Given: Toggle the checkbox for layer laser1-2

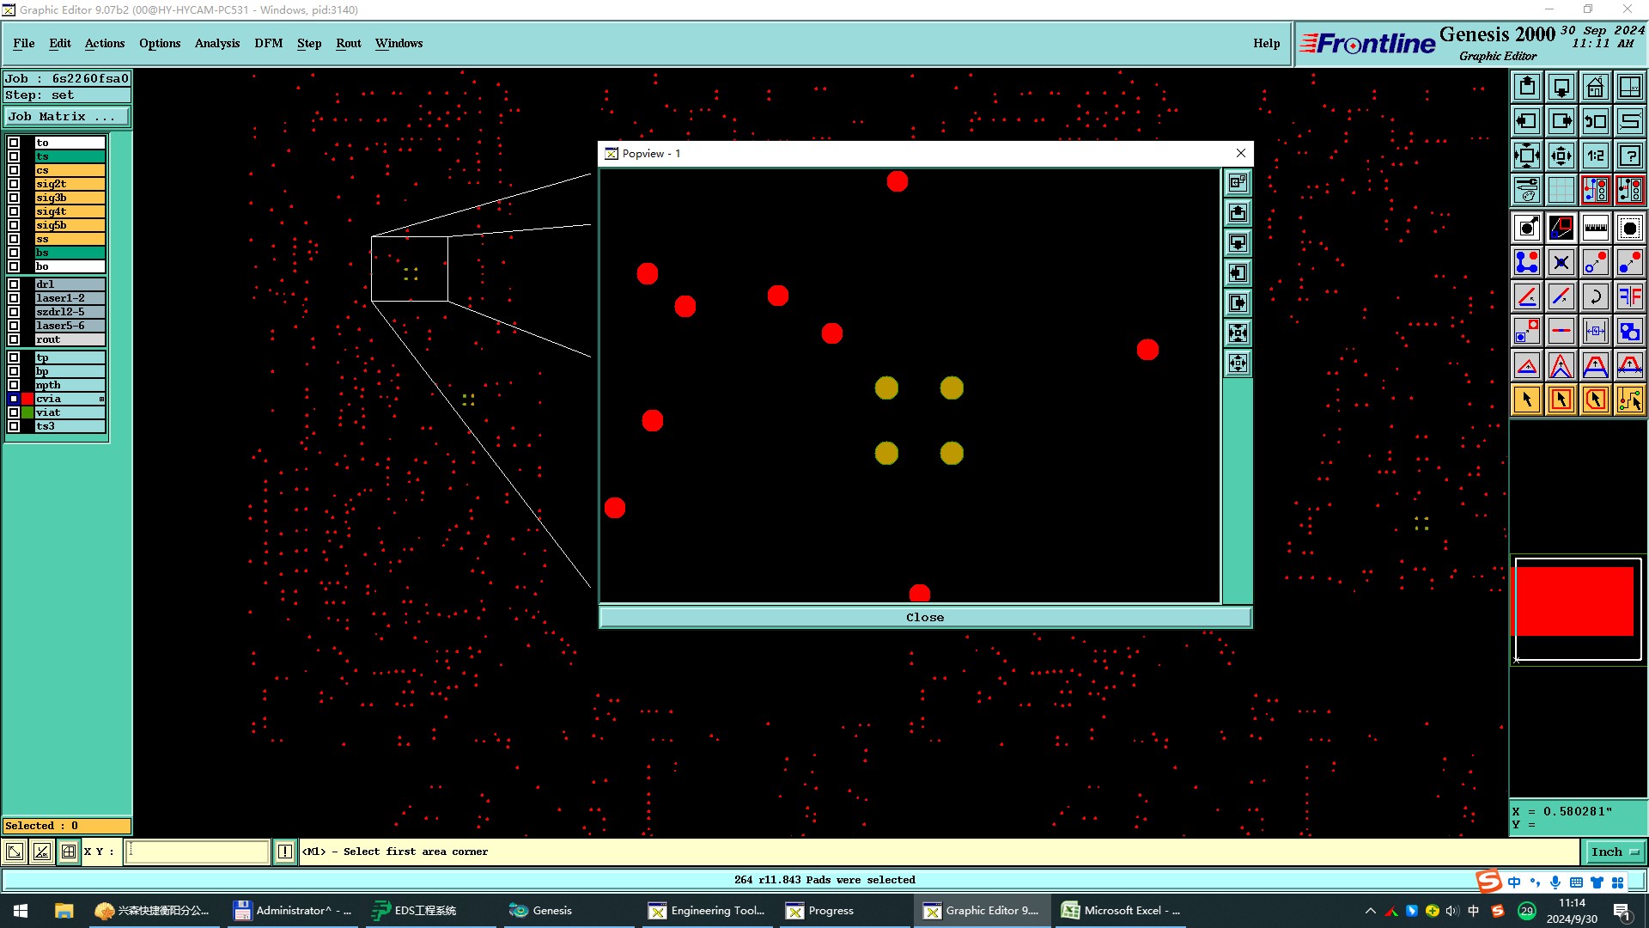Looking at the screenshot, I should [x=14, y=298].
